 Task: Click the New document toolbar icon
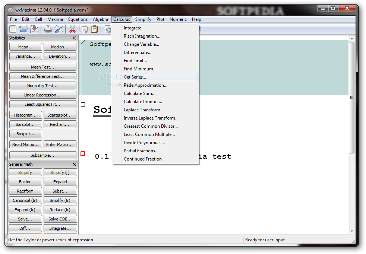13,29
